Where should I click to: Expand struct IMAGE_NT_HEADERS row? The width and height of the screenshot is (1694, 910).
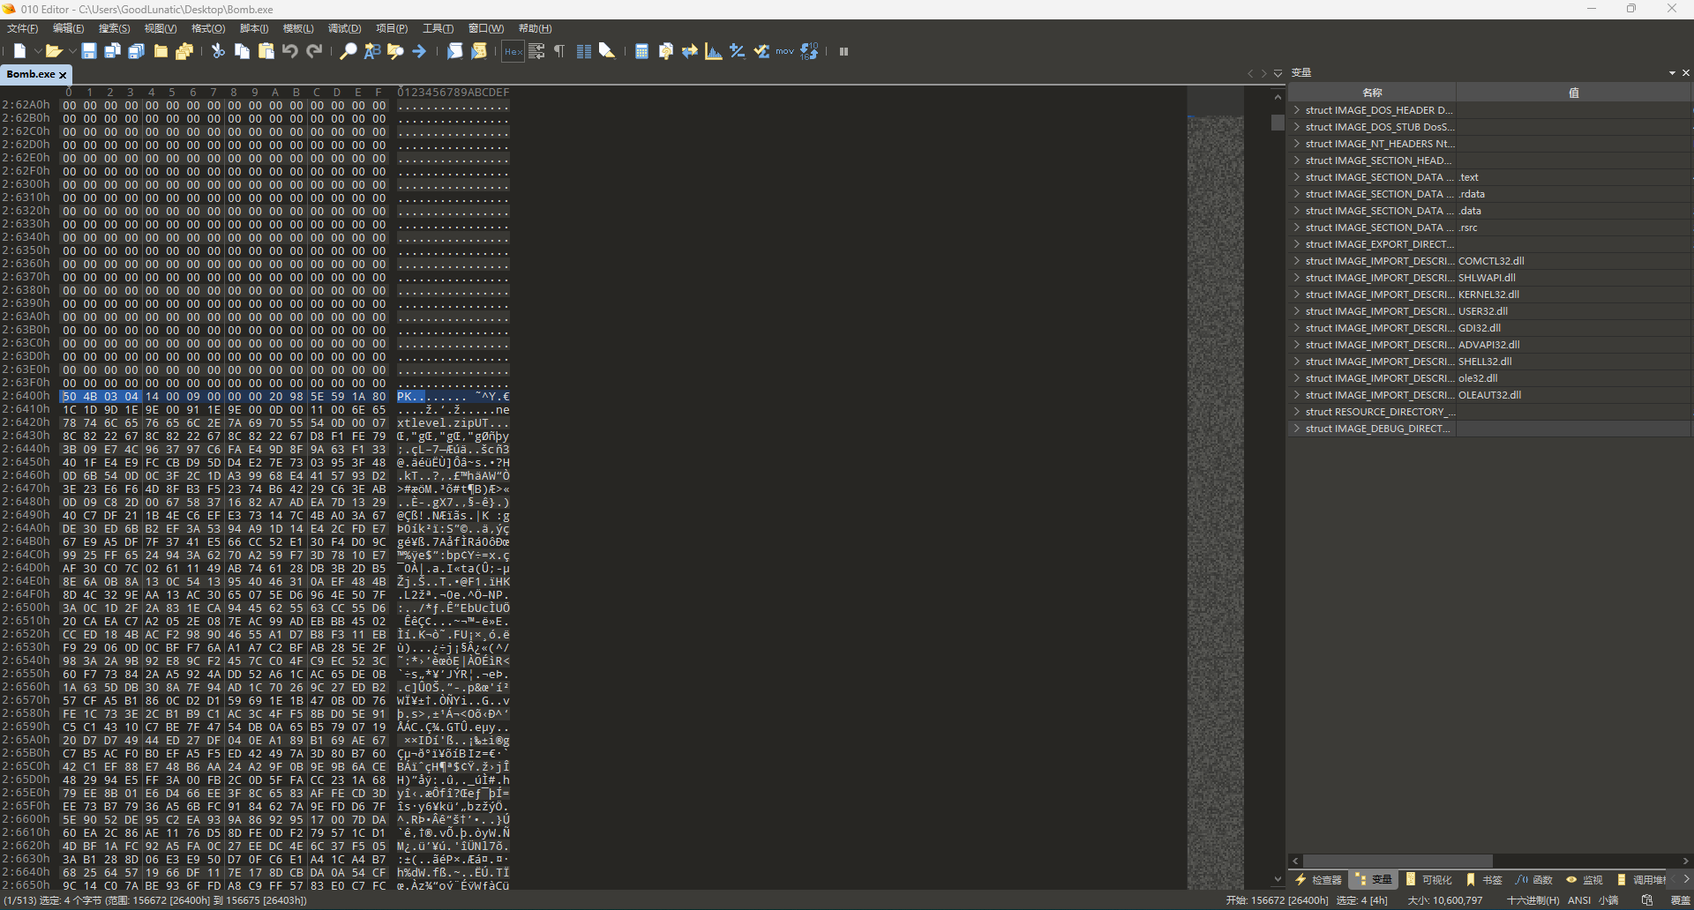click(1296, 144)
